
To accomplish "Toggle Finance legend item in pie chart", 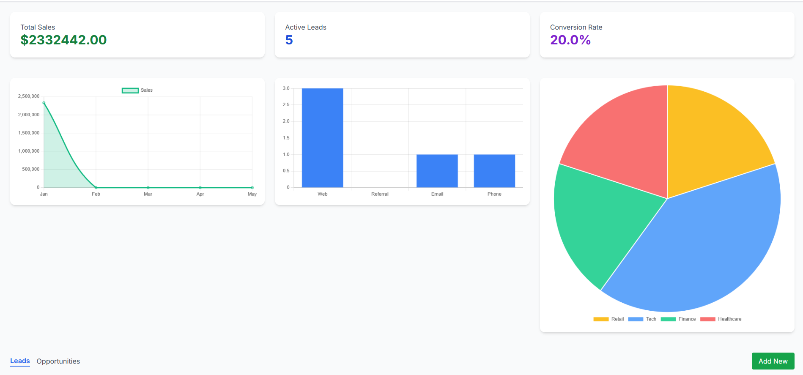I will point(678,319).
